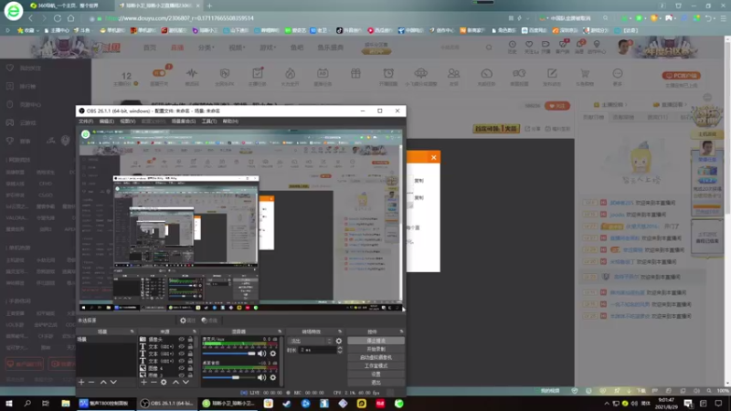Viewport: 731px width, 411px height.
Task: Open 桌面音频 audio settings gear in mixer
Action: tap(272, 377)
